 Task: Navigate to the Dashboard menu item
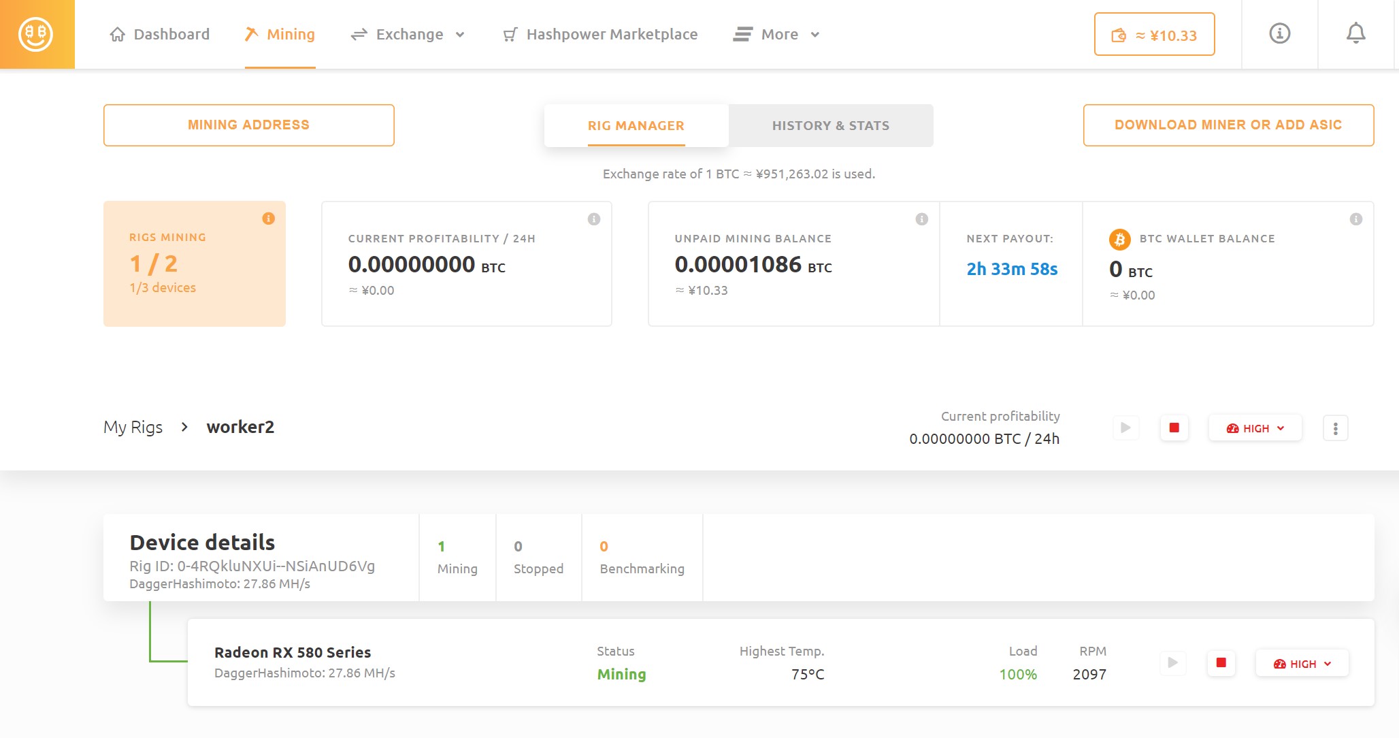click(171, 34)
